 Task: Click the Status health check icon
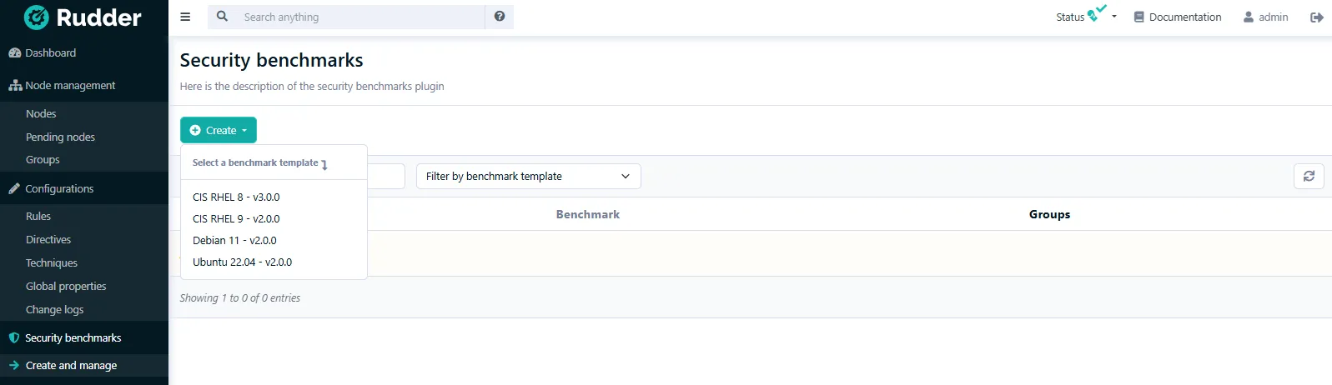pyautogui.click(x=1096, y=14)
